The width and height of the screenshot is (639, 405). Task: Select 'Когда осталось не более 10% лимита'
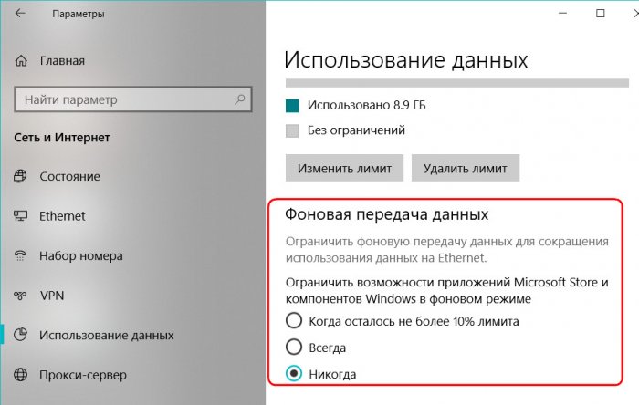coord(294,320)
